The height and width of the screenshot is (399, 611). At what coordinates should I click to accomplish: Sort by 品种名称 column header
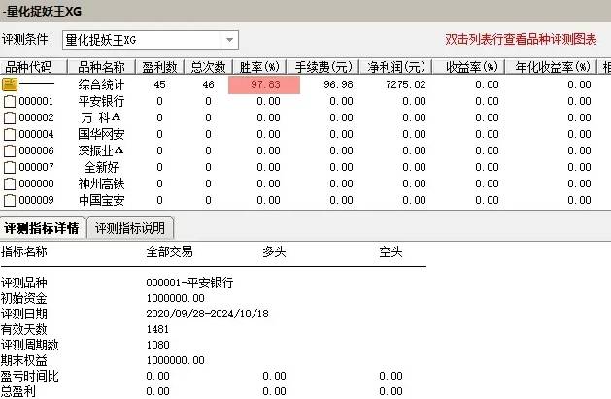(101, 67)
